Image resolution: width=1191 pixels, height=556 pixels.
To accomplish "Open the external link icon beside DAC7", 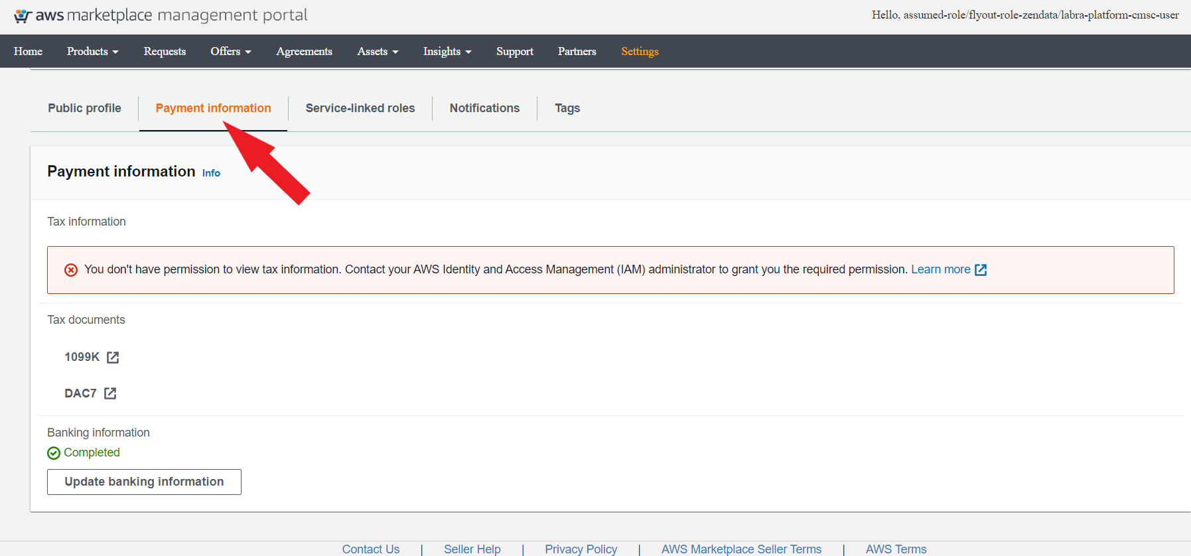I will coord(110,393).
